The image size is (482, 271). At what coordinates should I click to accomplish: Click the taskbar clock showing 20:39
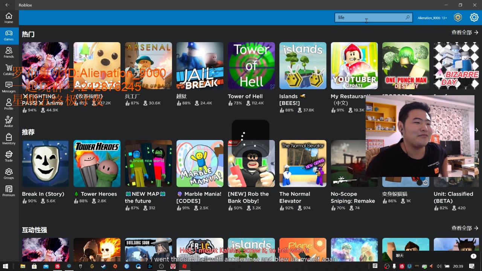pyautogui.click(x=458, y=266)
